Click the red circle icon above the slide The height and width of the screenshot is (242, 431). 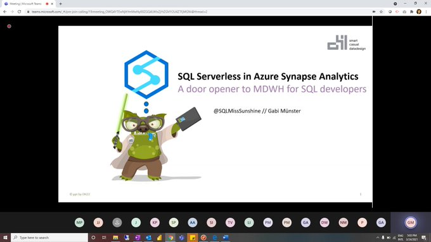pos(9,27)
